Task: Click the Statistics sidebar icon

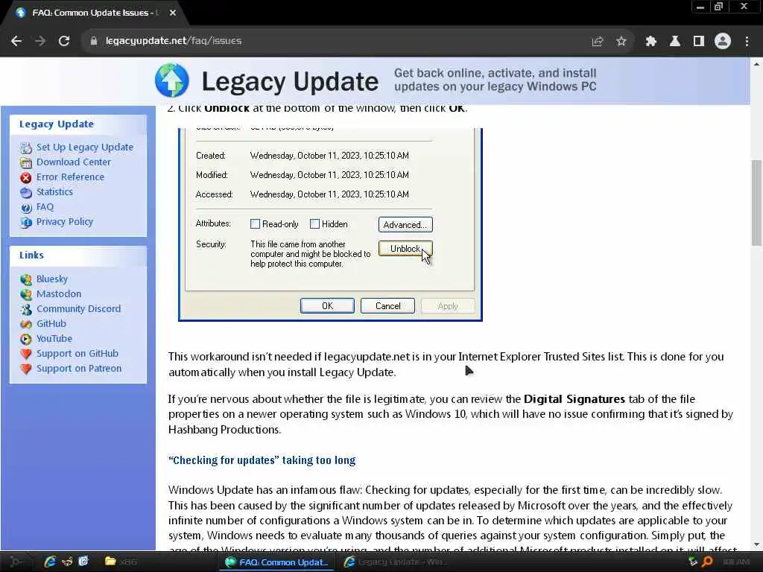Action: [x=26, y=193]
